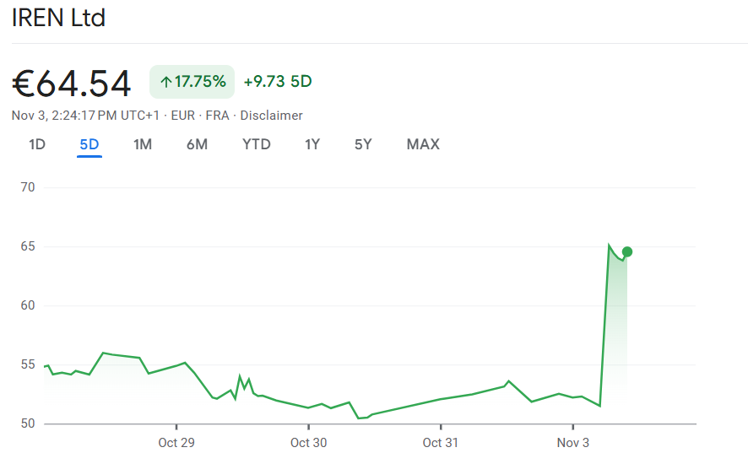Select the 5D range tab
Viewport: 748px width, 453px height.
pos(89,144)
